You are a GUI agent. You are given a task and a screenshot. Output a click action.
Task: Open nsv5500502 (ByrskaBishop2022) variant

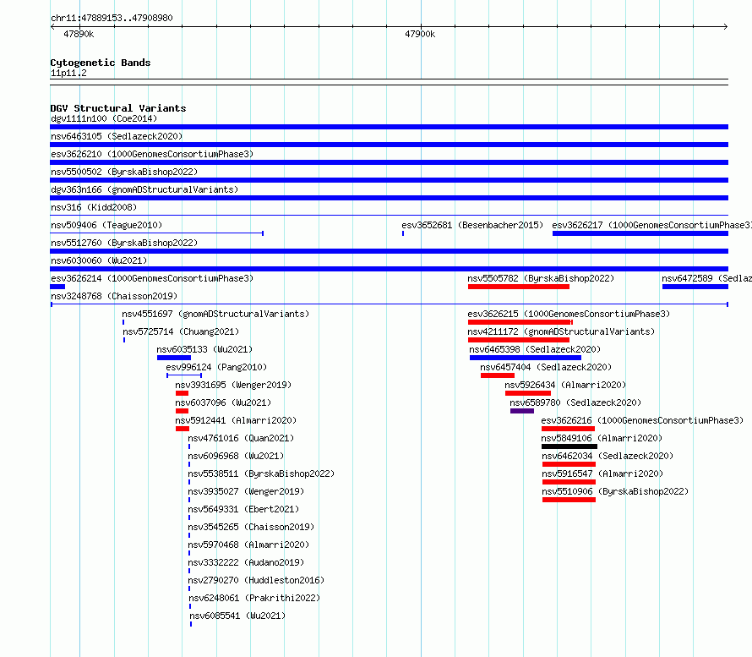[x=124, y=172]
